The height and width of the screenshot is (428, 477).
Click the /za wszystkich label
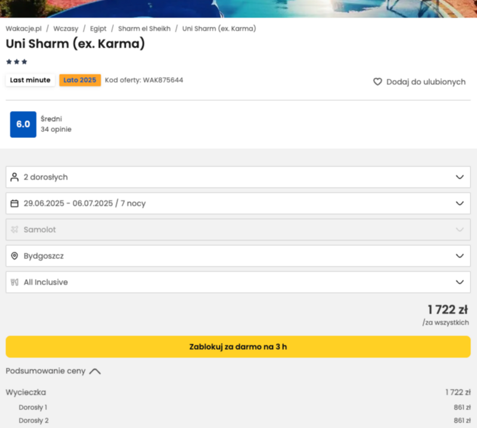pos(445,322)
